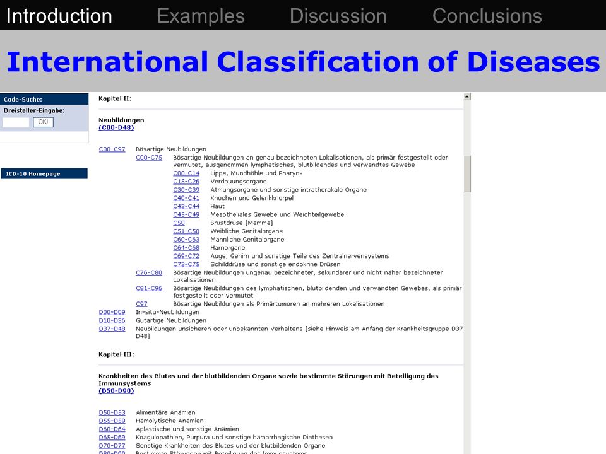The height and width of the screenshot is (454, 606).
Task: Submit code search with OK! button
Action: coord(43,122)
